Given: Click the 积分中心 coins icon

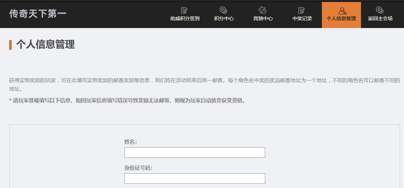Looking at the screenshot, I should tap(224, 10).
